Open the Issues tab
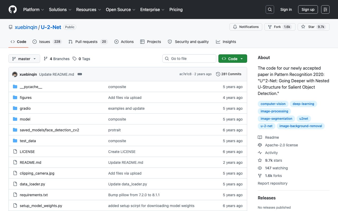The height and width of the screenshot is (211, 338). click(47, 42)
